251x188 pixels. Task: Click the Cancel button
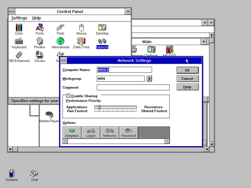click(187, 79)
